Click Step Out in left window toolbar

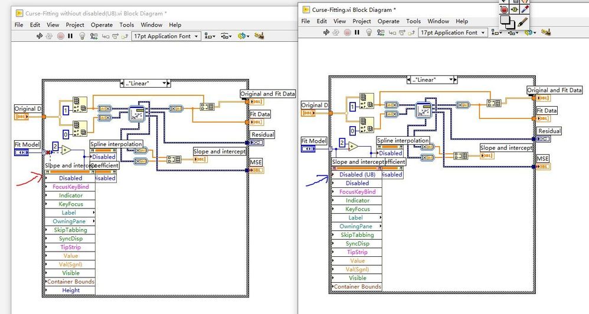click(x=125, y=36)
